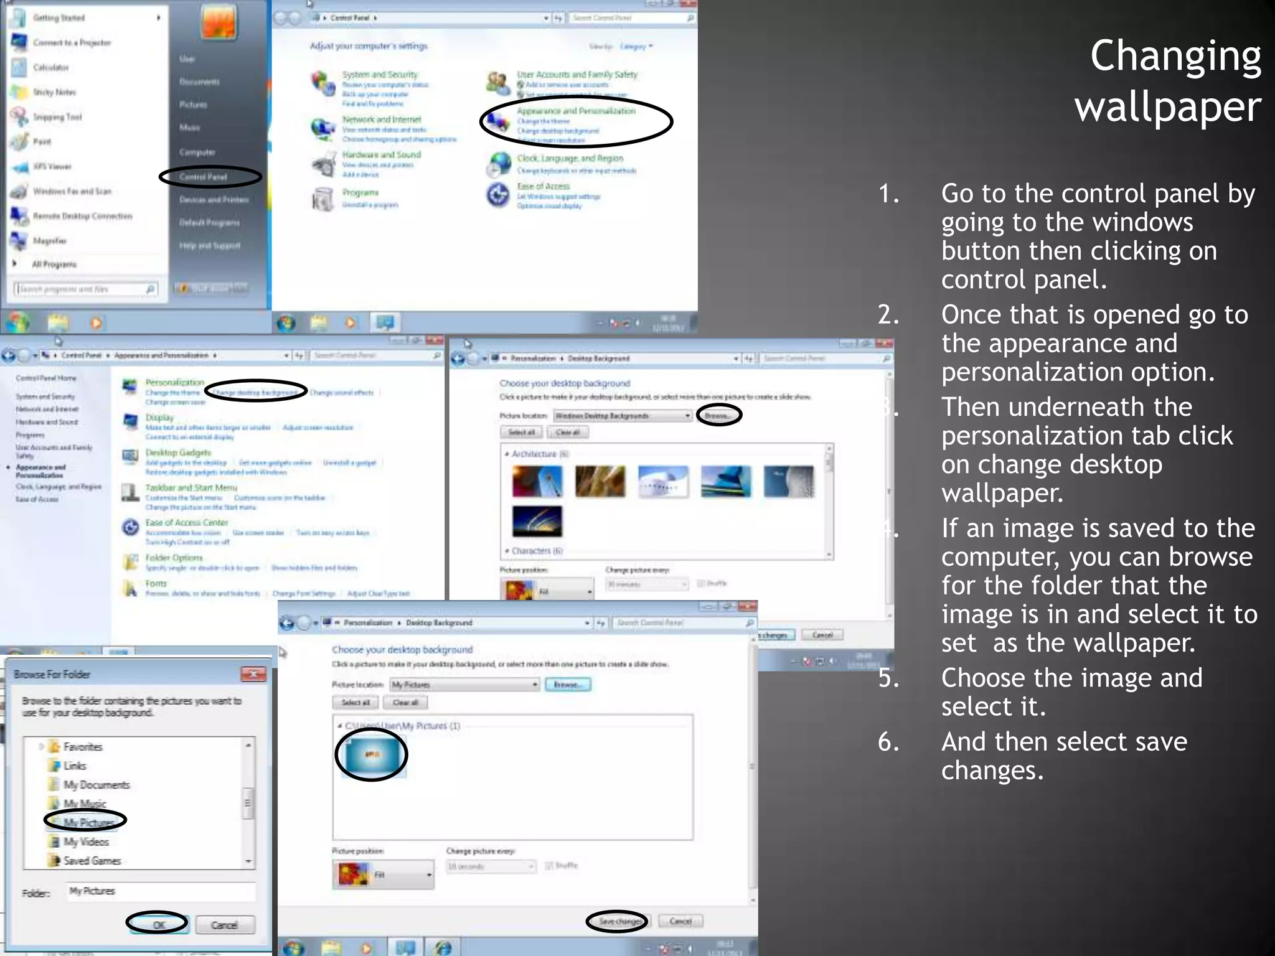Open the picture location dropdown showing My Pictures
The image size is (1275, 956).
pos(464,685)
